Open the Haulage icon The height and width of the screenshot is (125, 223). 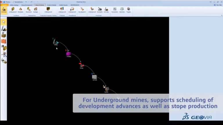(x=35, y=10)
